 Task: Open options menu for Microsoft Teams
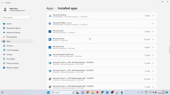(153, 39)
